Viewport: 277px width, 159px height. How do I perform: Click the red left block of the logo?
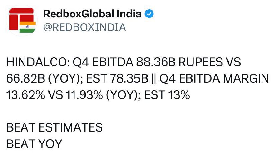[x=14, y=22]
